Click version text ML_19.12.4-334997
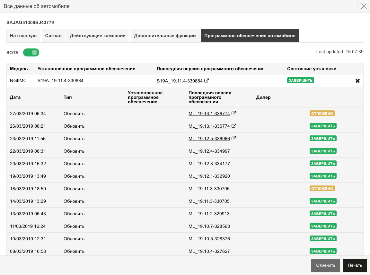Viewport: 370px width, 275px height. tap(209, 151)
